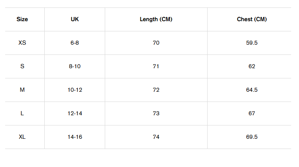The height and width of the screenshot is (167, 299).
Task: Click the length value 74
Action: point(156,137)
